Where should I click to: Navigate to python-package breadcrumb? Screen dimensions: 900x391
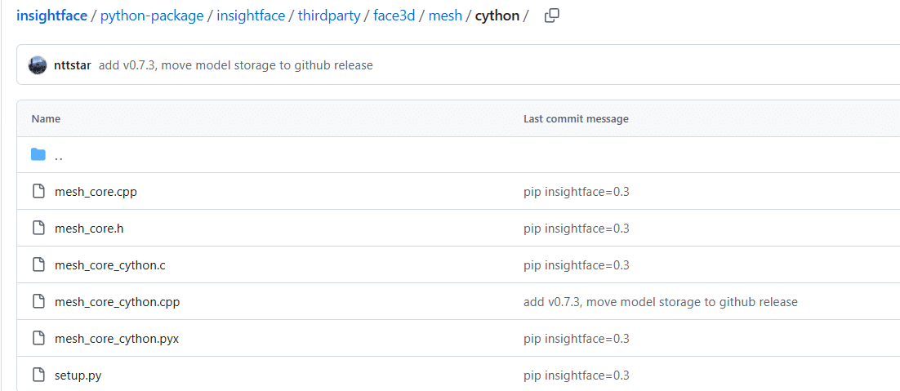[152, 16]
